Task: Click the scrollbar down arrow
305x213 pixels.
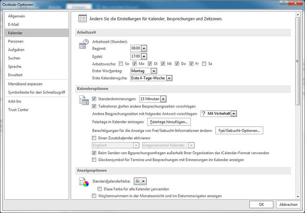Action: click(x=297, y=197)
